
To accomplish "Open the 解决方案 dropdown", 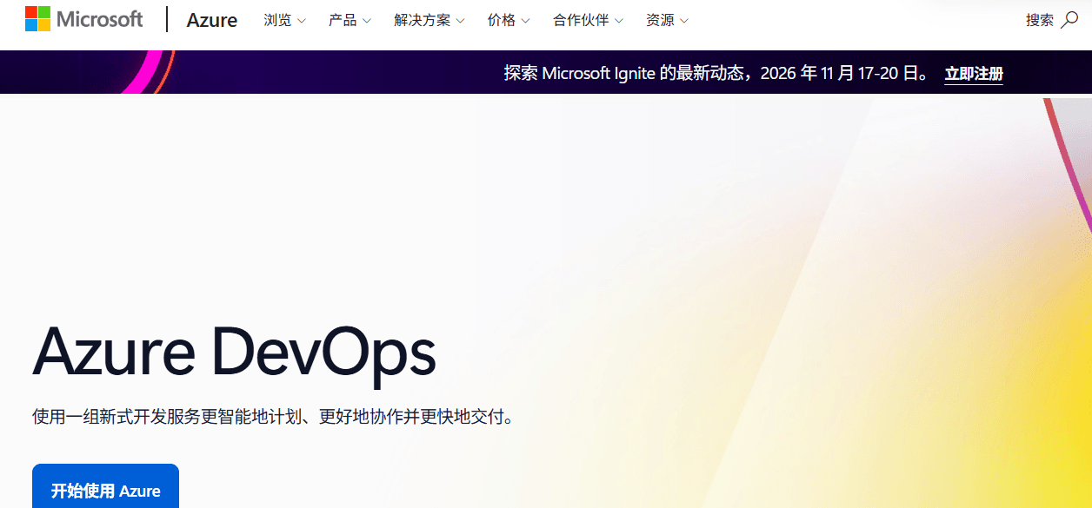I will pos(429,20).
